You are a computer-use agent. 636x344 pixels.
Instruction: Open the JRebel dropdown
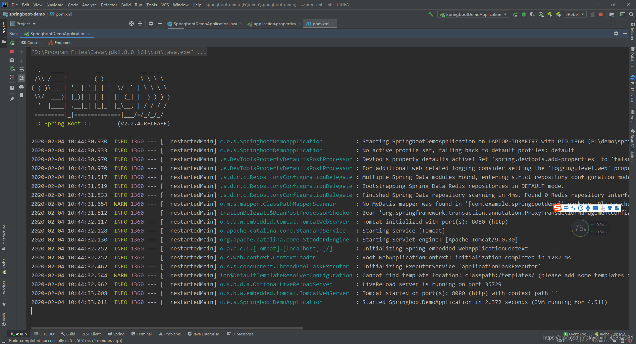click(x=575, y=14)
